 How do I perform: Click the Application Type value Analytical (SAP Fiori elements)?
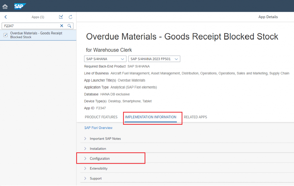134,87
